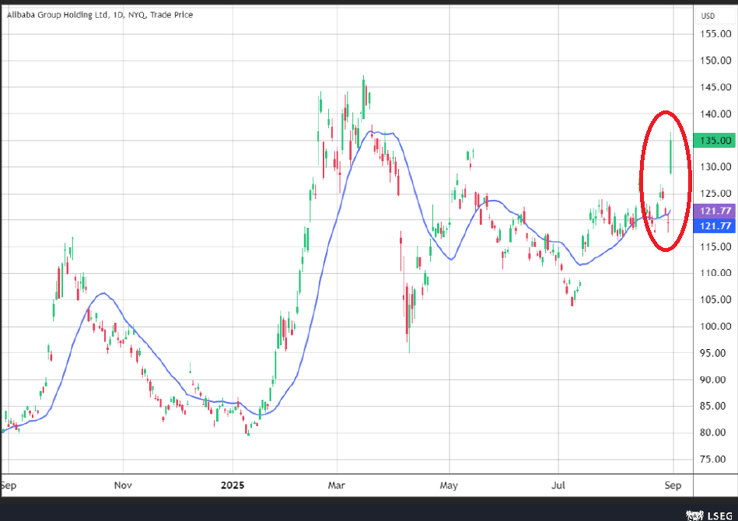Click the 2025 date axis label
The image size is (738, 521).
232,485
